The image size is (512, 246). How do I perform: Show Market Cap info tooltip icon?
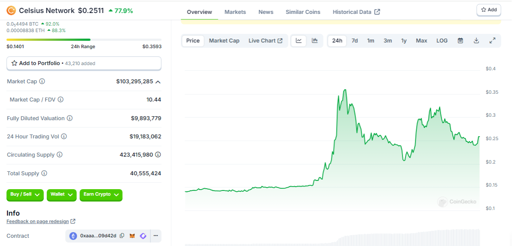tap(42, 82)
